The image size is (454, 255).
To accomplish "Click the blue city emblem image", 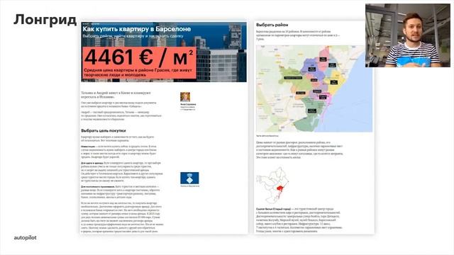I will tap(189, 178).
